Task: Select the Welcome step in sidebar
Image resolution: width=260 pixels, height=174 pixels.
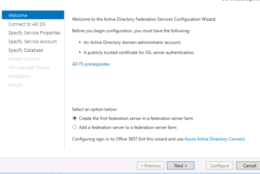Action: coord(33,15)
